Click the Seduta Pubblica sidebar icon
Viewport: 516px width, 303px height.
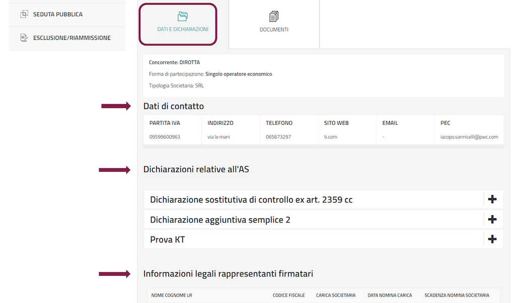24,14
